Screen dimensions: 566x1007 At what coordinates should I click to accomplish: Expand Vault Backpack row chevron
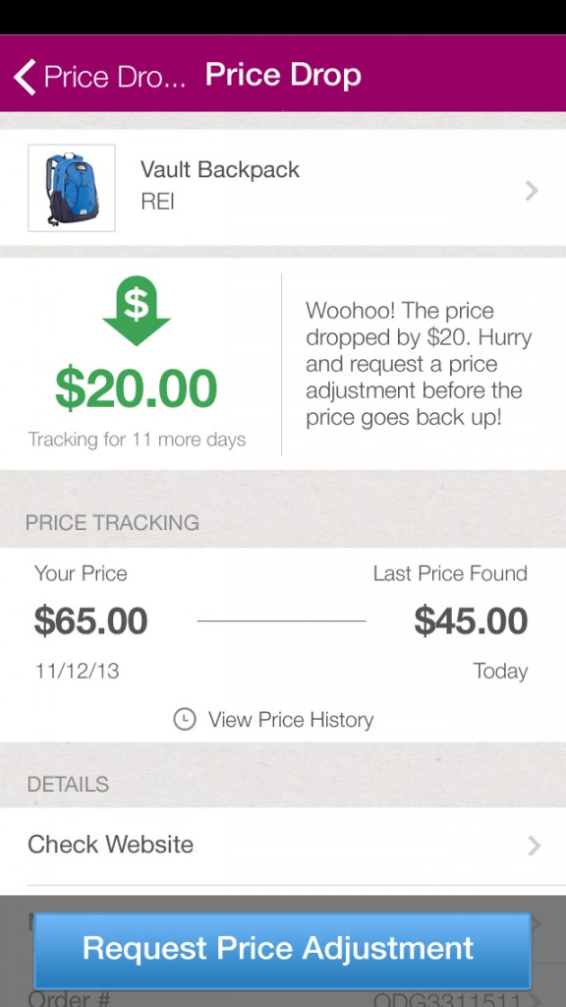tap(532, 191)
